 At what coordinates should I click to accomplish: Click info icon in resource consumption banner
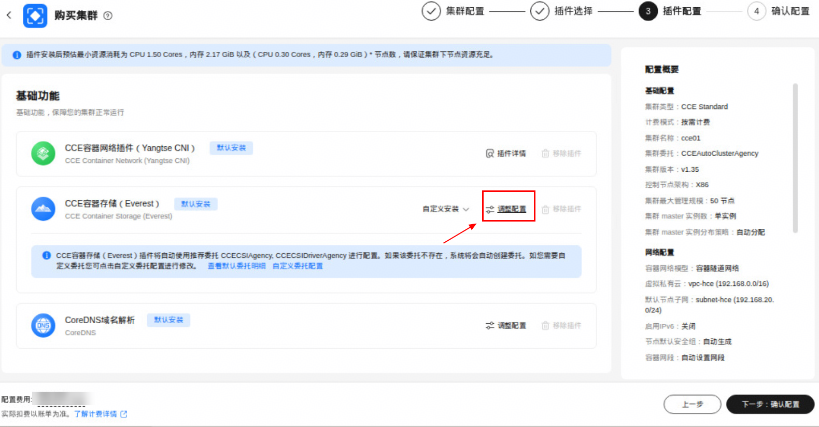coord(17,54)
